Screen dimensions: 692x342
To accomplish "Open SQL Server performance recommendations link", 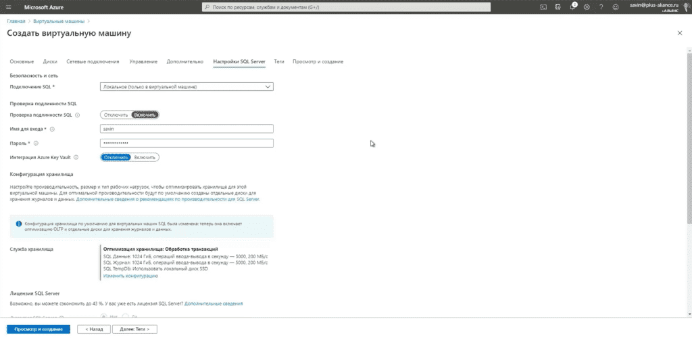I will coord(168,199).
